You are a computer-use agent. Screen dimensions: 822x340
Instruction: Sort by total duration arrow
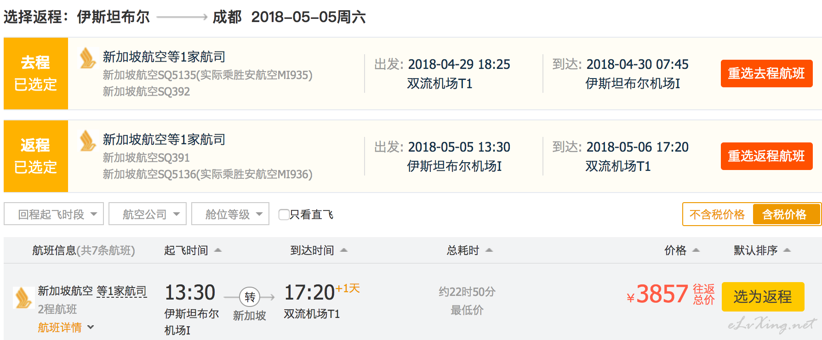click(489, 250)
